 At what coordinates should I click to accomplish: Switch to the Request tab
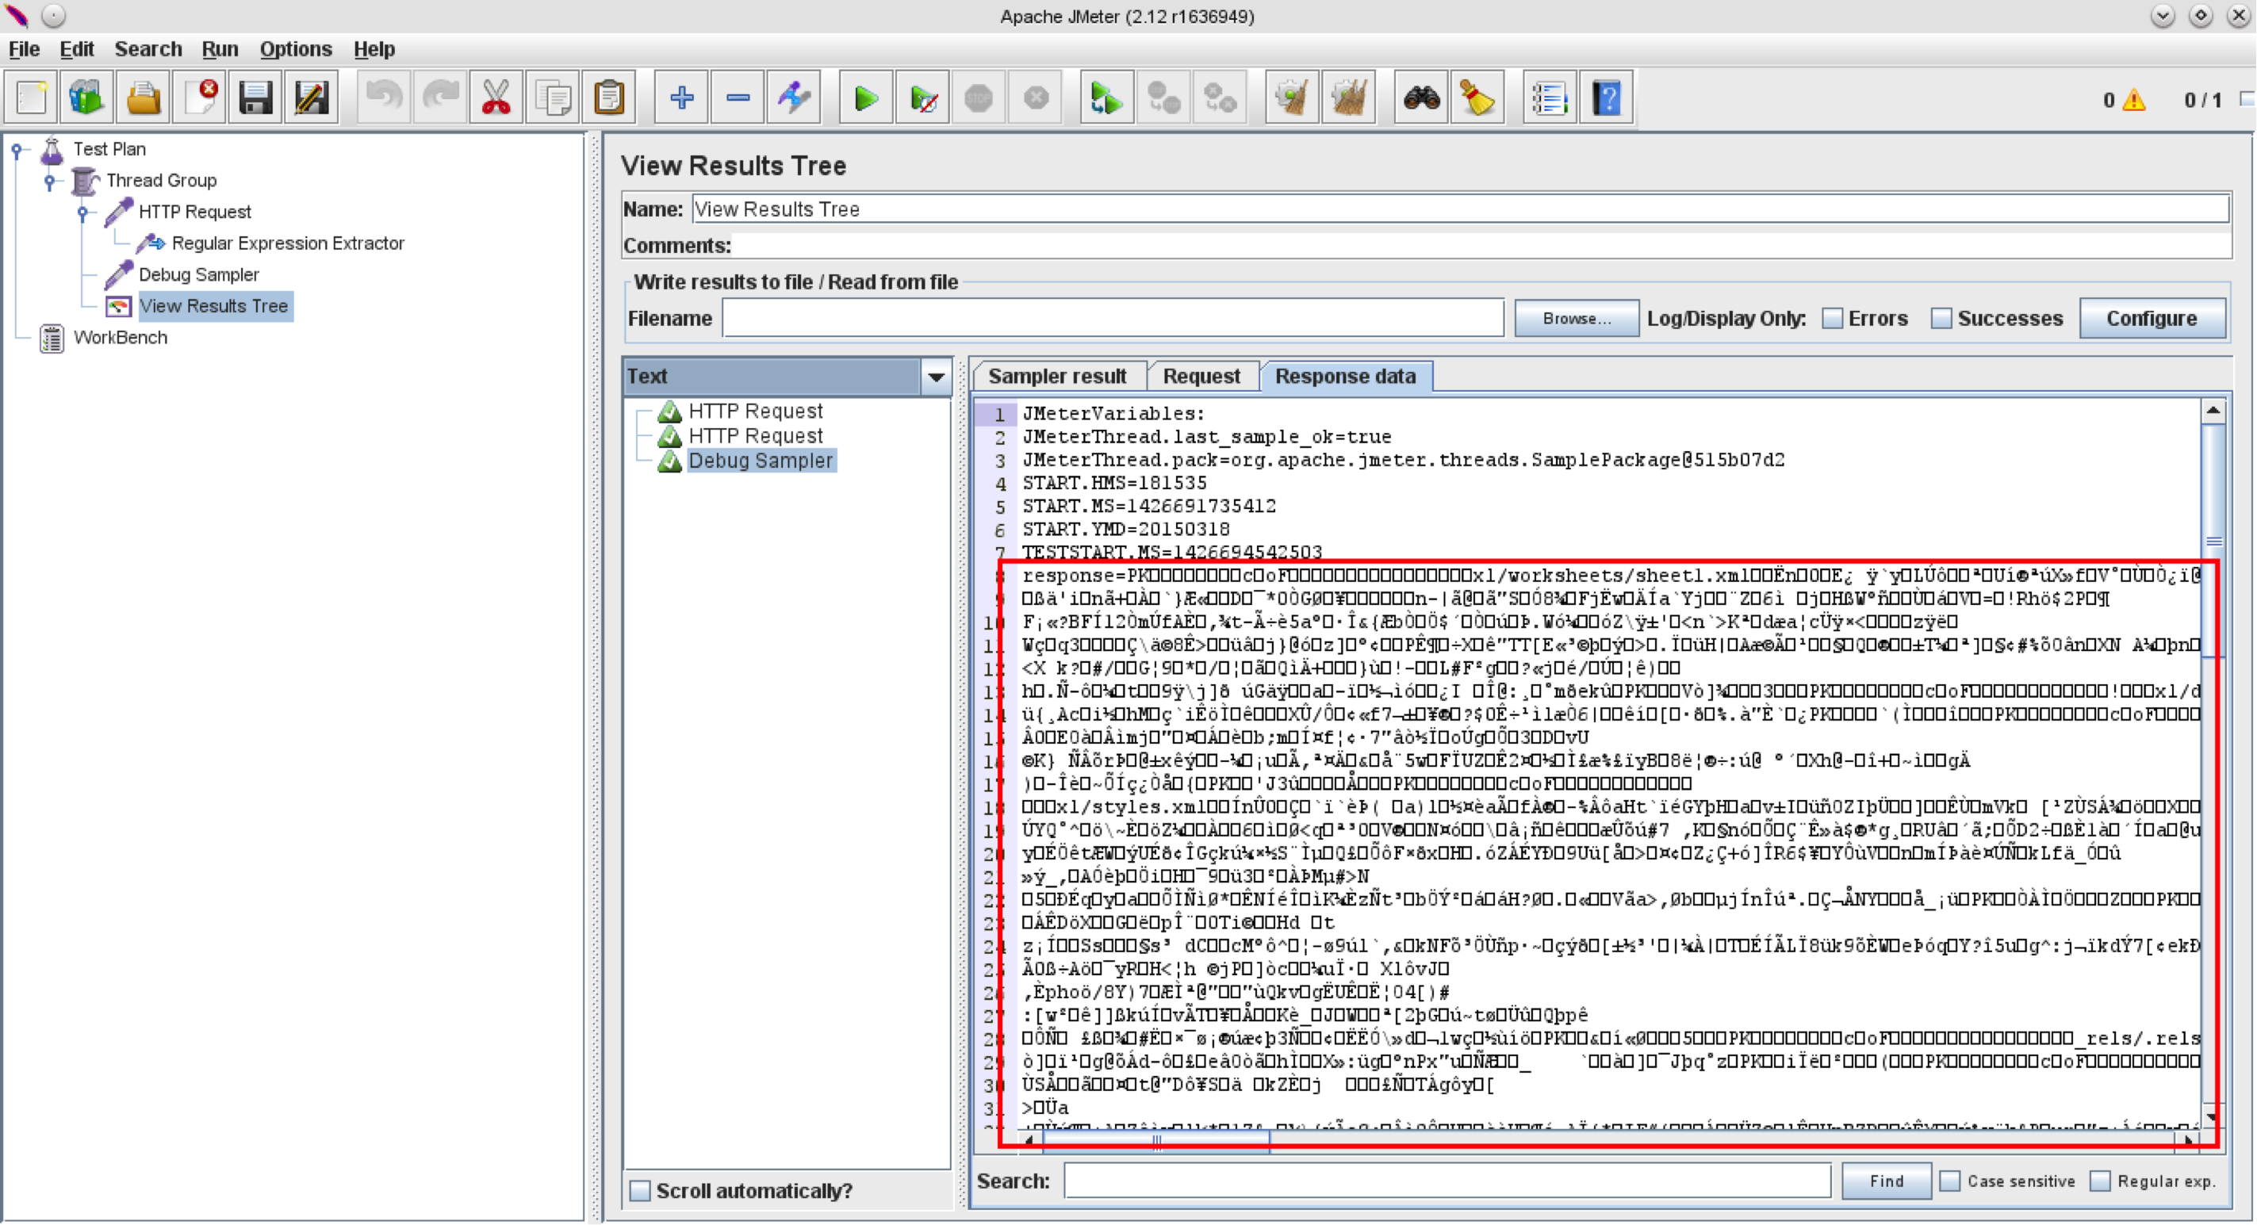[x=1199, y=377]
